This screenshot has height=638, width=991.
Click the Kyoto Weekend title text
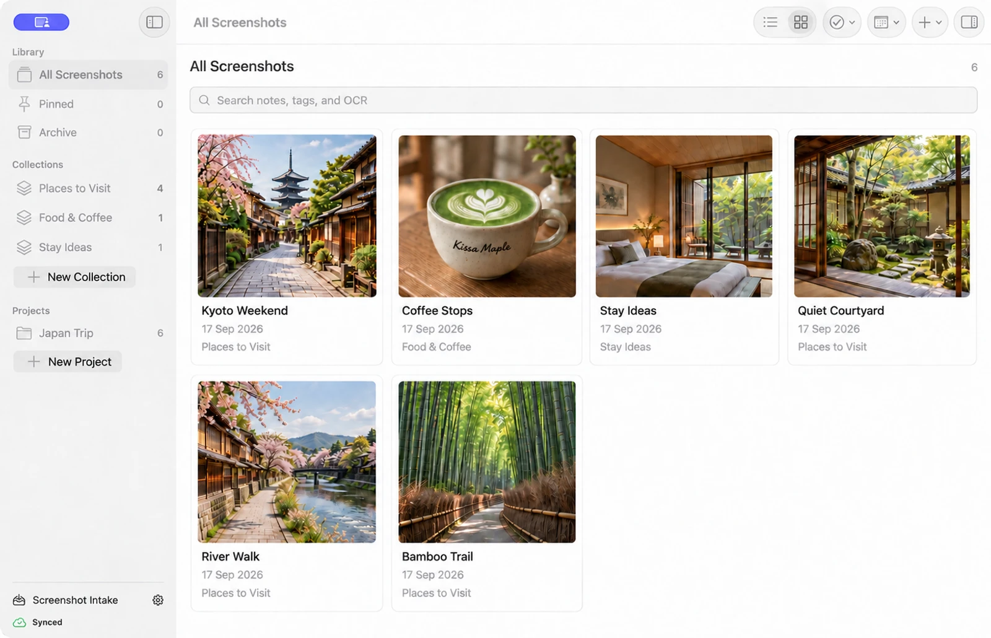245,311
